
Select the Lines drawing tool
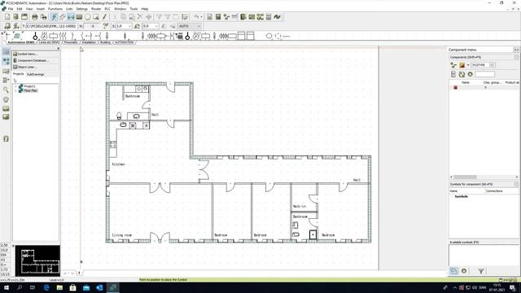[63, 17]
